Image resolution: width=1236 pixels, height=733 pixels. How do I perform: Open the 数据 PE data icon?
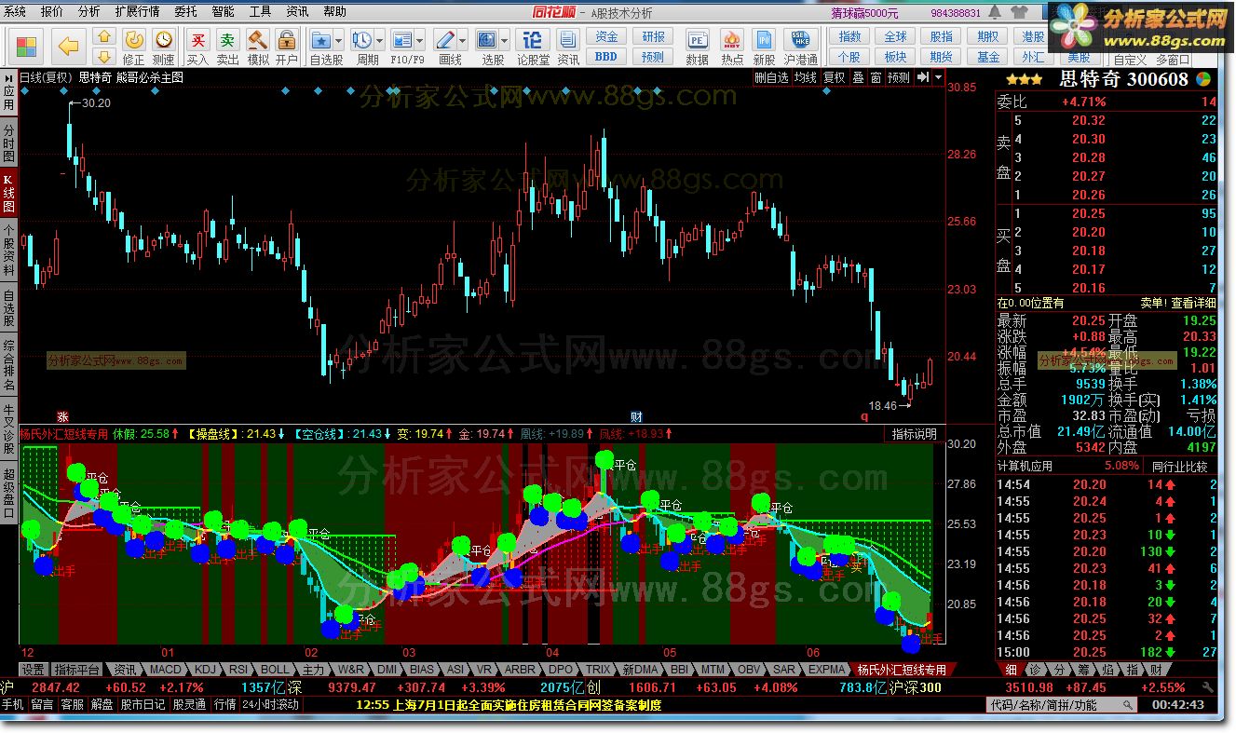click(698, 40)
